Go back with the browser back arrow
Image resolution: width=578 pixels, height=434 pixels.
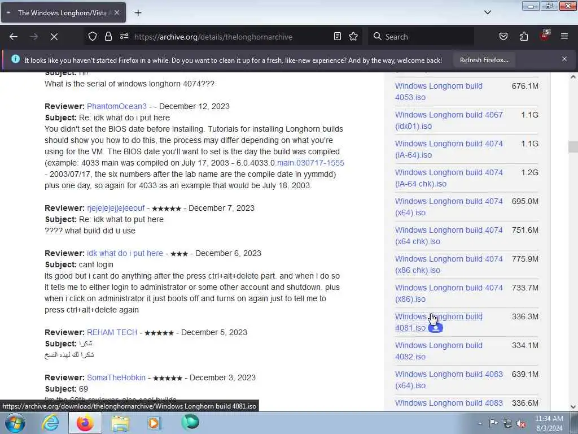pyautogui.click(x=14, y=37)
